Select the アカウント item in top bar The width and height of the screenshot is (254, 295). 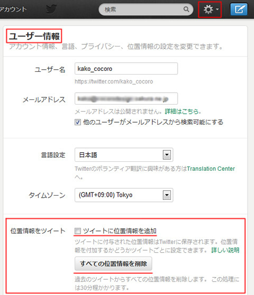[x=13, y=9]
